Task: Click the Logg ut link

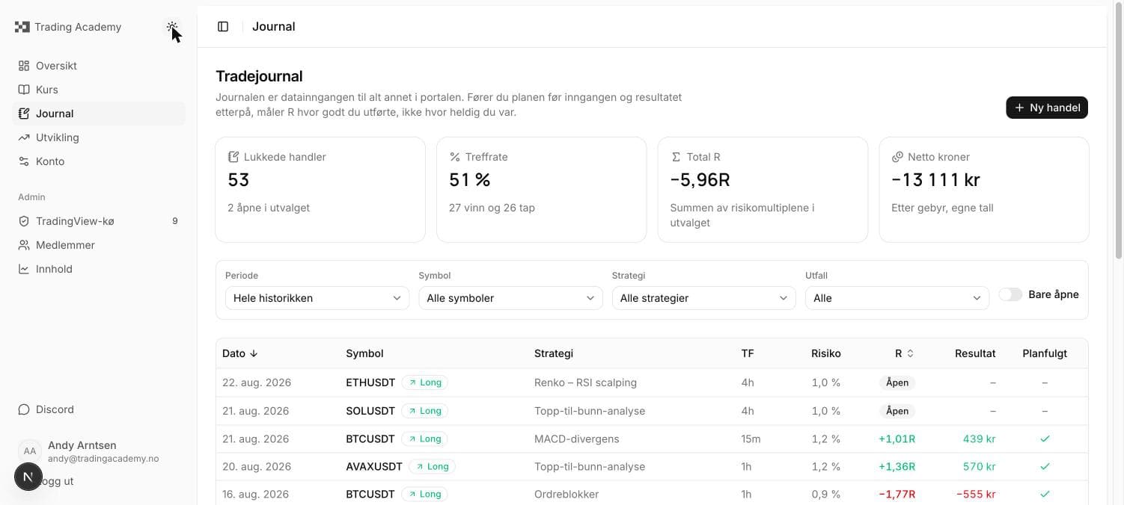Action: point(57,481)
